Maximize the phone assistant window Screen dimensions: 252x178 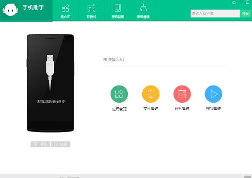click(248, 2)
